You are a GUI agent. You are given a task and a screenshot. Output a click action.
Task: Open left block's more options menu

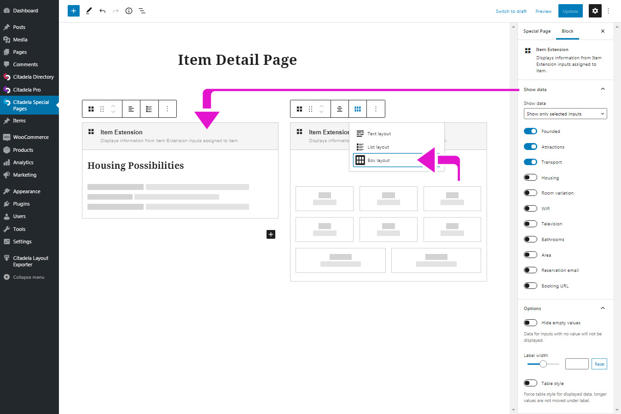click(168, 109)
